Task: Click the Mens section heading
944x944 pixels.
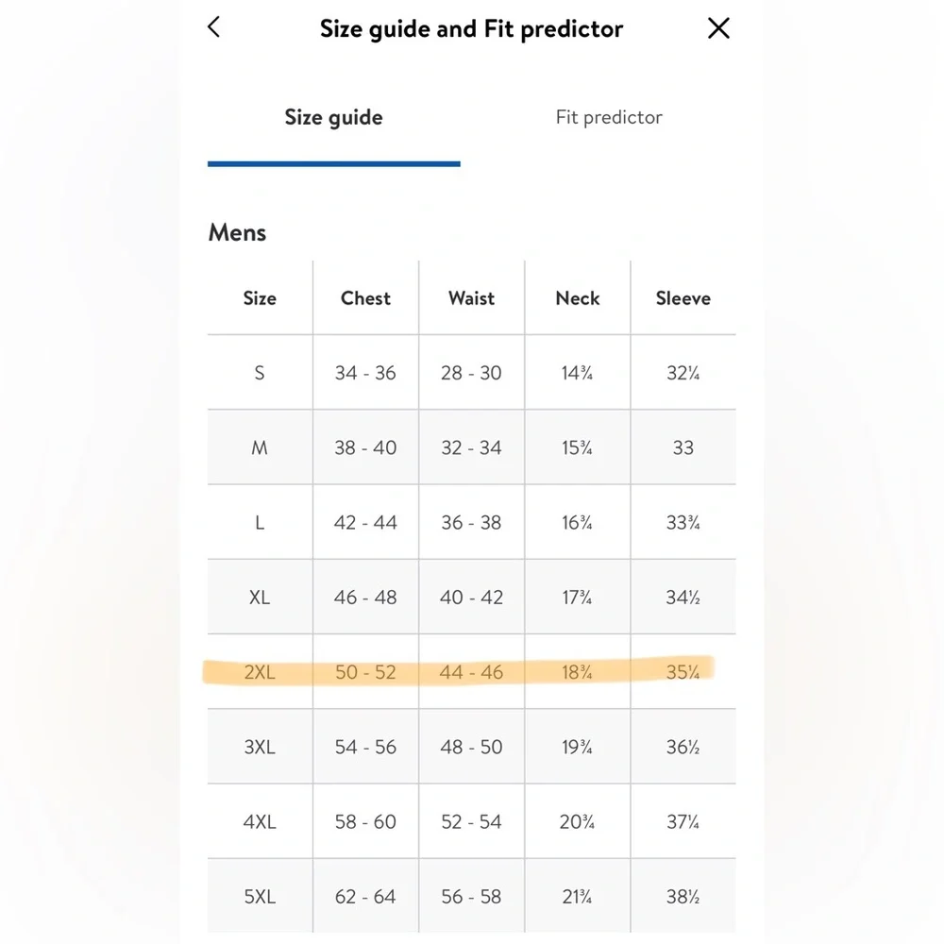Action: [x=237, y=232]
